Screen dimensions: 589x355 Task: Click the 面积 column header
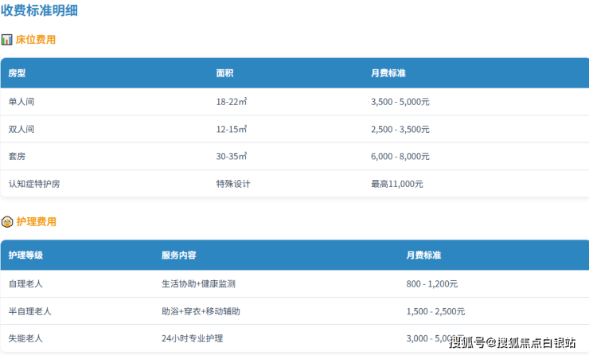tap(224, 73)
